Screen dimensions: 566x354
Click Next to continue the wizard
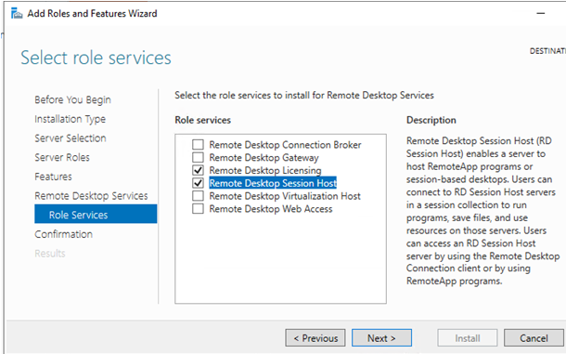[x=381, y=337]
